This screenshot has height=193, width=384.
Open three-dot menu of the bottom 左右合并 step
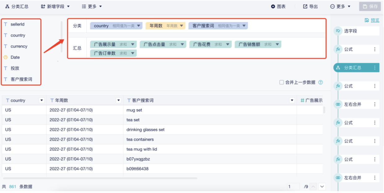[x=375, y=178]
